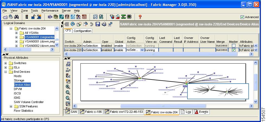Click the Fabric sw172-22-46-153 tab

(124, 112)
